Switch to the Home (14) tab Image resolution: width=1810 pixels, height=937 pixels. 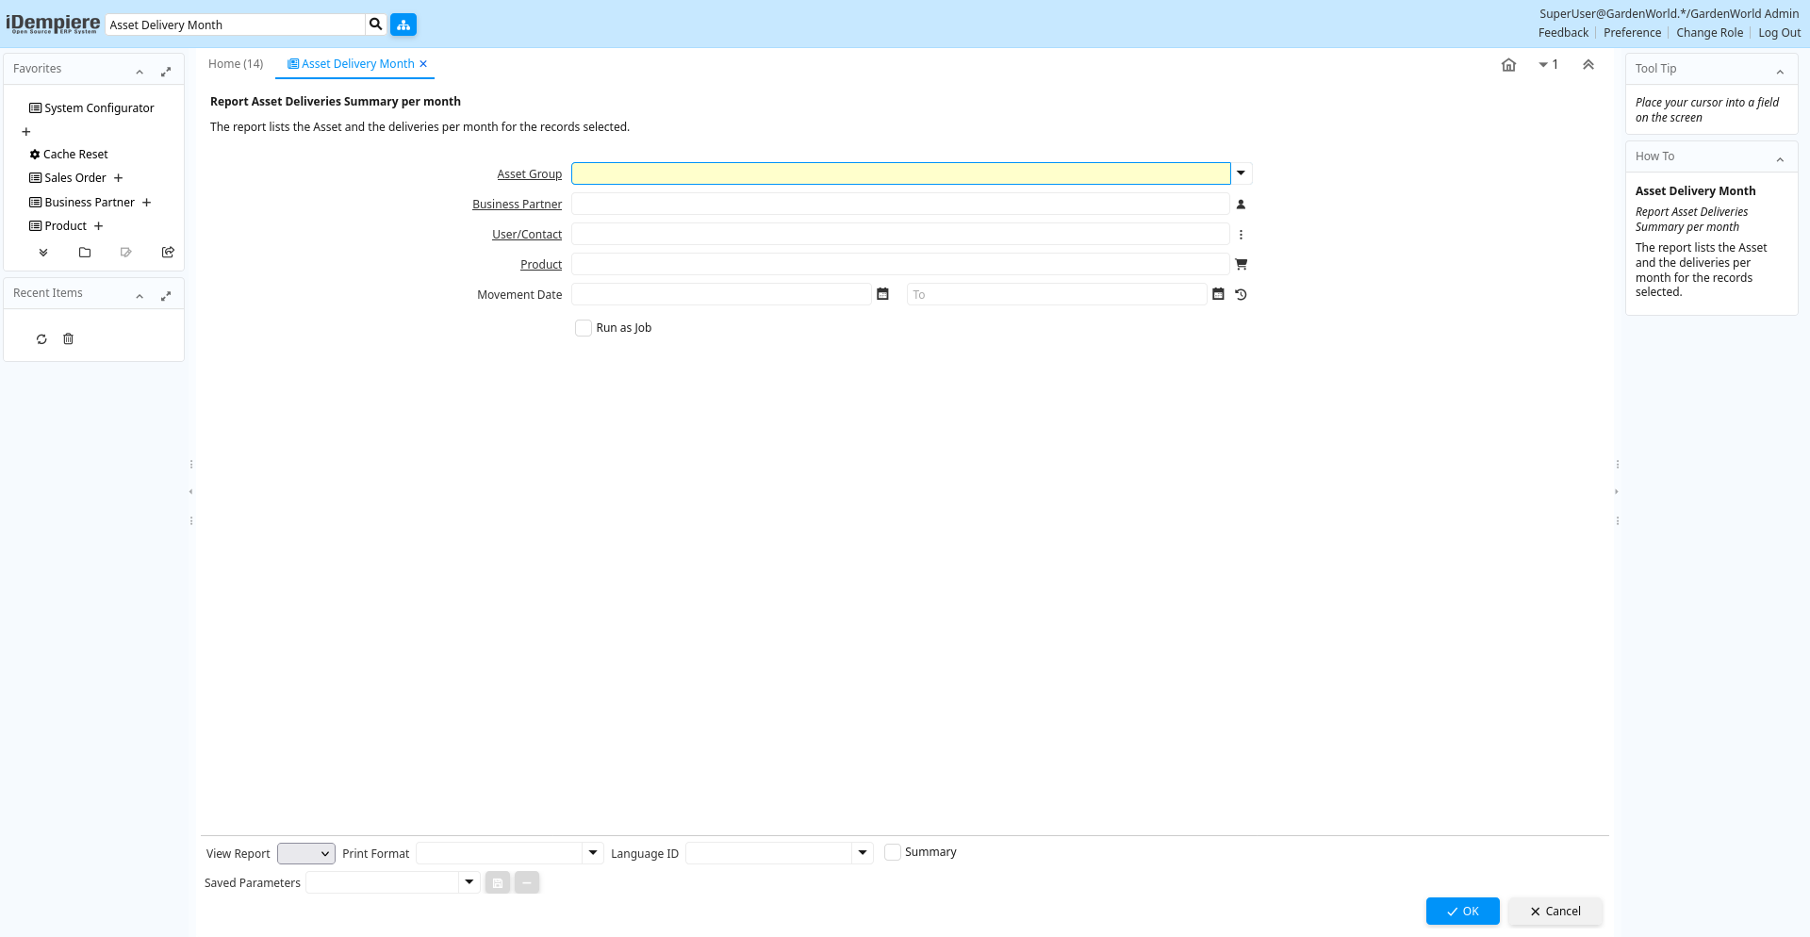click(x=236, y=64)
